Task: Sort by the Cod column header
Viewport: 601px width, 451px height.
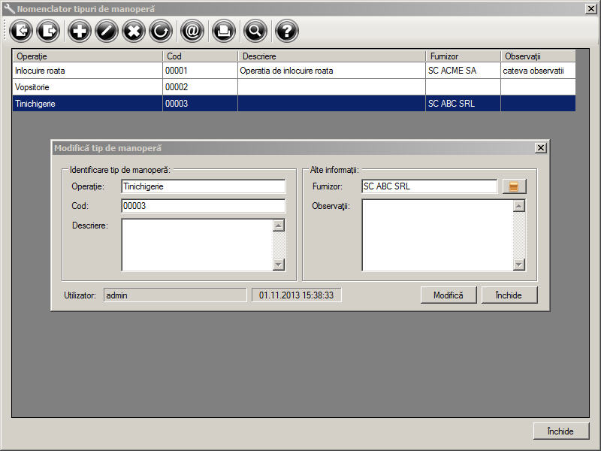Action: pyautogui.click(x=201, y=56)
